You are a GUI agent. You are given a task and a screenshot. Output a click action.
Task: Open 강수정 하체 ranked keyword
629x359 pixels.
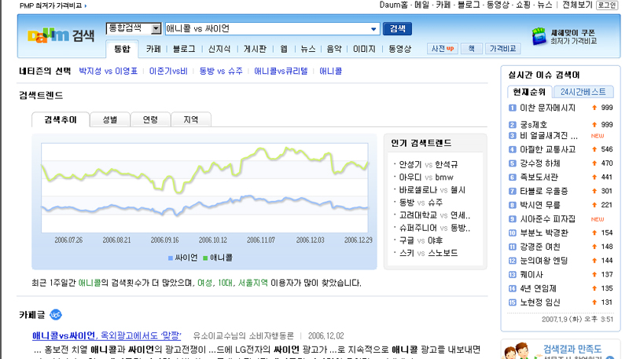tap(540, 163)
